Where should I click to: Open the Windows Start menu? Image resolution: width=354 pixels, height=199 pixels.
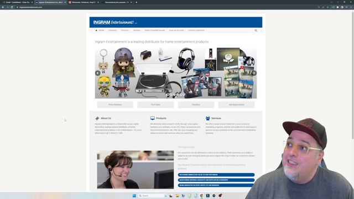[x=134, y=196]
